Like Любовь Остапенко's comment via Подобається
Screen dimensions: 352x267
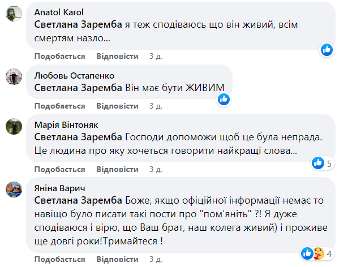click(x=59, y=106)
